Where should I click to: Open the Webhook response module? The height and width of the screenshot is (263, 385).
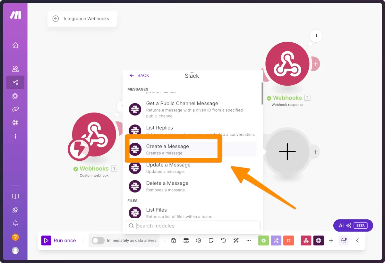click(287, 64)
